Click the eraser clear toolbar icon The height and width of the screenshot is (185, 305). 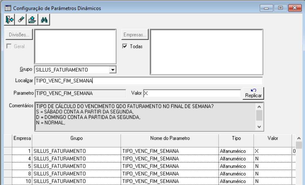coord(21,20)
